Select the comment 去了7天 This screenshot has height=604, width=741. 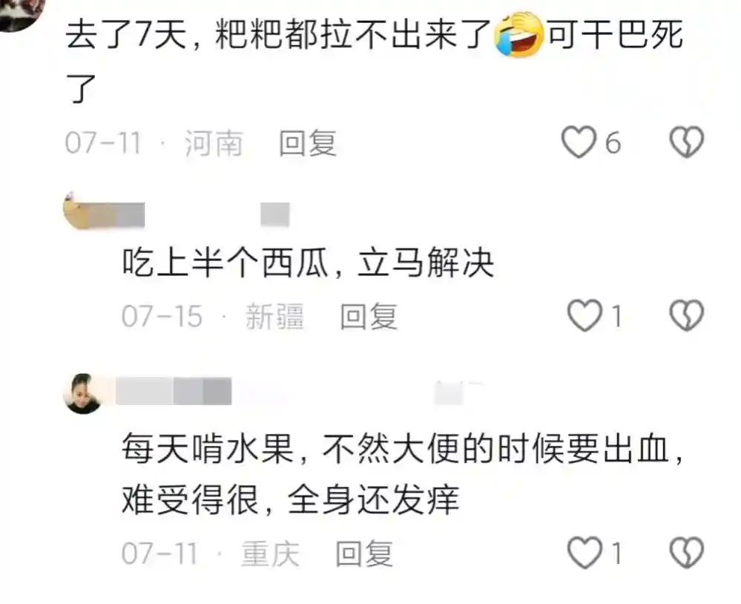pyautogui.click(x=375, y=61)
